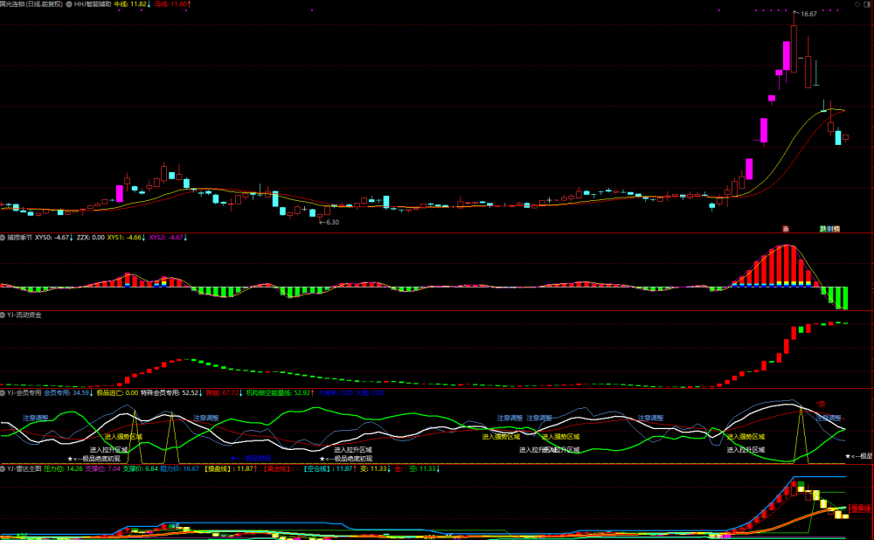Click the red 操盘线 label at right edge
Viewport: 874px width, 540px height.
click(x=860, y=509)
